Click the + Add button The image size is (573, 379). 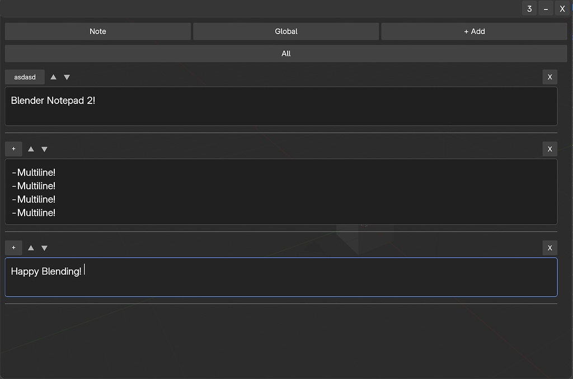tap(475, 31)
